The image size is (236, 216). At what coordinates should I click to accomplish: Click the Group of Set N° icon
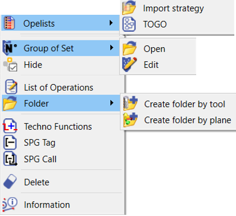pos(10,48)
